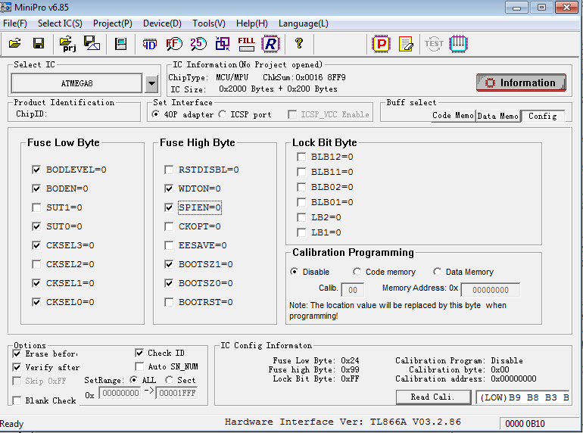Viewport: 583px width, 433px height.
Task: Click the FILL buffer toolbar icon
Action: point(246,43)
